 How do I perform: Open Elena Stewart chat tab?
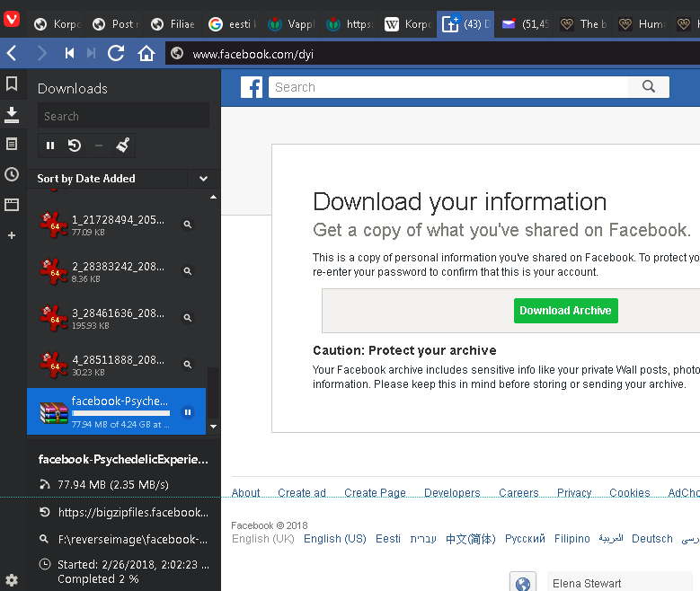pos(620,583)
